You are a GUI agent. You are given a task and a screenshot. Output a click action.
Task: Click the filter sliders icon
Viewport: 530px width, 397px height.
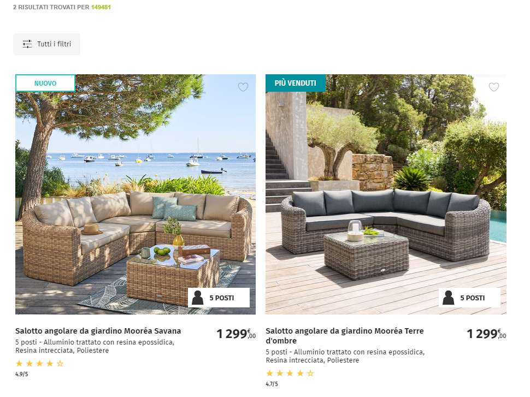(x=27, y=44)
